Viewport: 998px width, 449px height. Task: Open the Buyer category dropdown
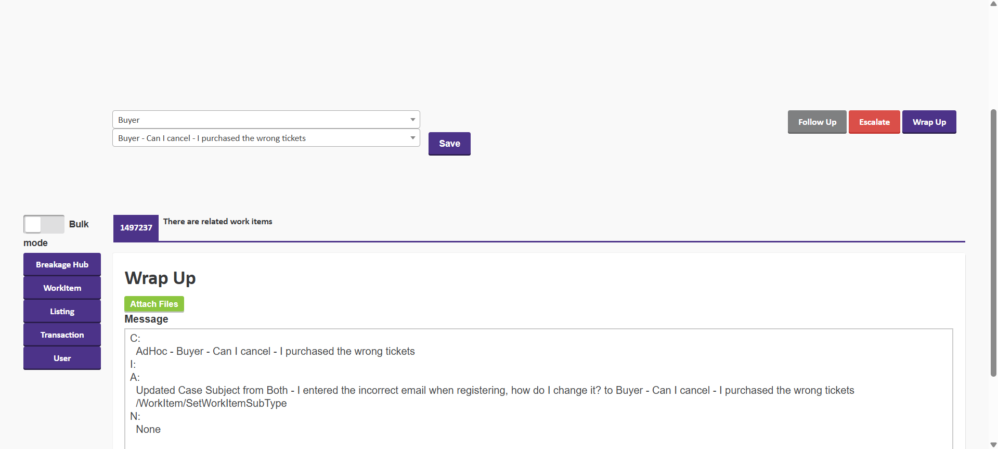click(266, 120)
